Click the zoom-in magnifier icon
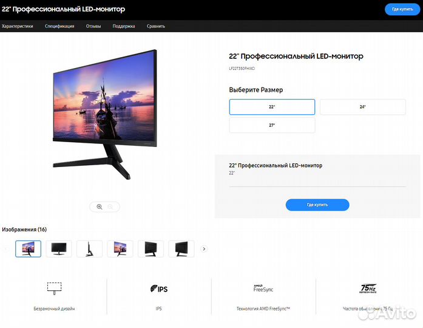This screenshot has width=423, height=328. [x=100, y=207]
